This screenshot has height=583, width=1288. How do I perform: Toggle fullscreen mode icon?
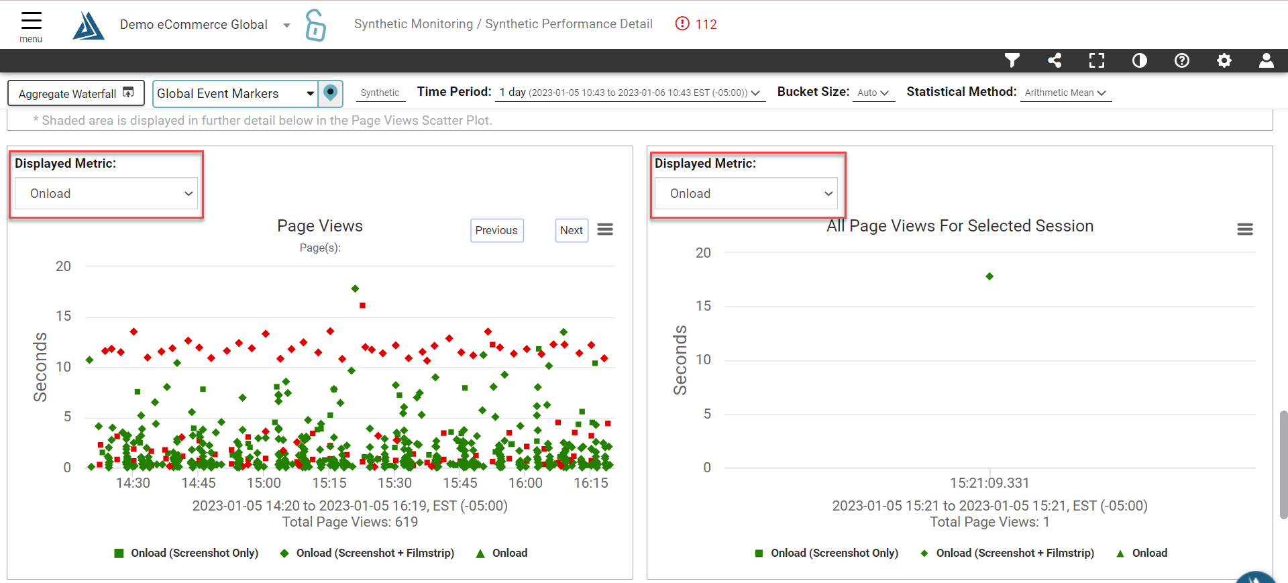[x=1097, y=61]
